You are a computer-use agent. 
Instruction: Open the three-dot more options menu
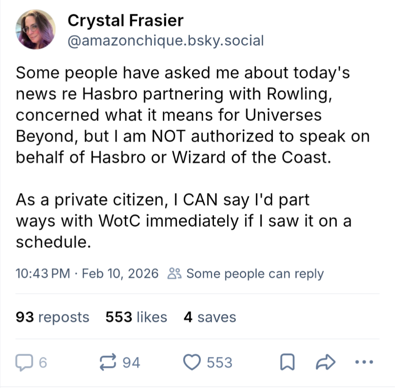(x=364, y=362)
